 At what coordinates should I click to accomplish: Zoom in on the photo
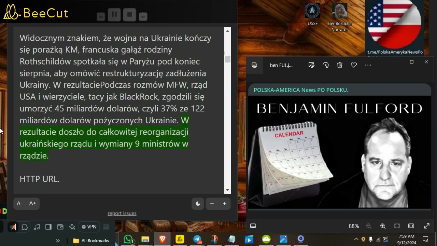pos(383,226)
